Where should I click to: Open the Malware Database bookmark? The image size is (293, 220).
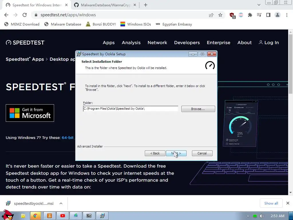63,24
